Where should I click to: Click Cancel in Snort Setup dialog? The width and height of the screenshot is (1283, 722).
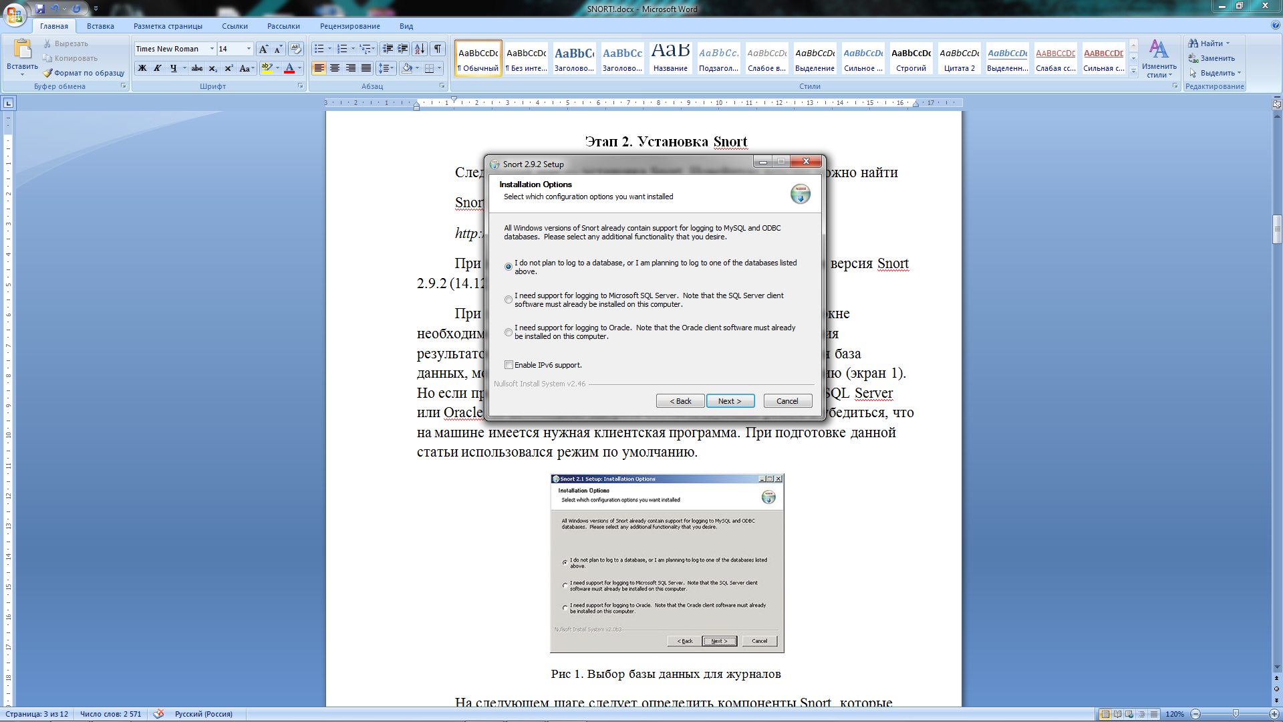coord(787,401)
